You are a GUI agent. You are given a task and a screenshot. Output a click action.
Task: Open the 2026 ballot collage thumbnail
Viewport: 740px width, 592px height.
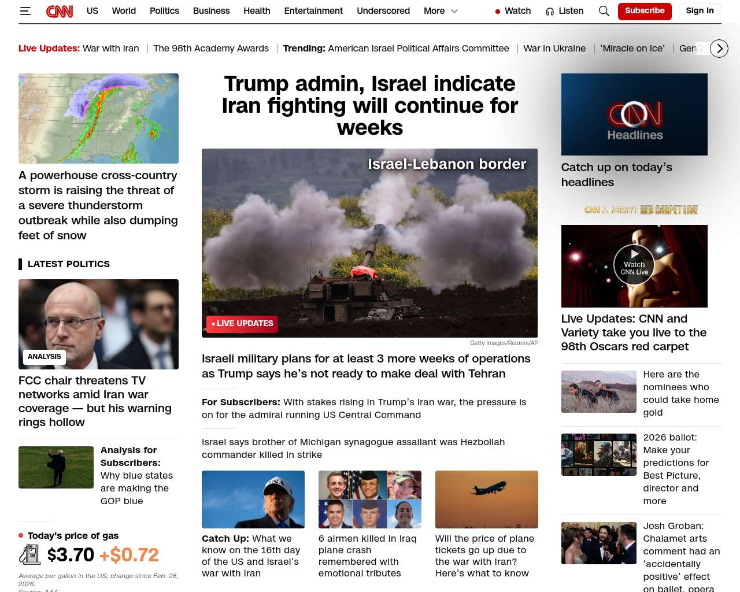click(x=599, y=454)
